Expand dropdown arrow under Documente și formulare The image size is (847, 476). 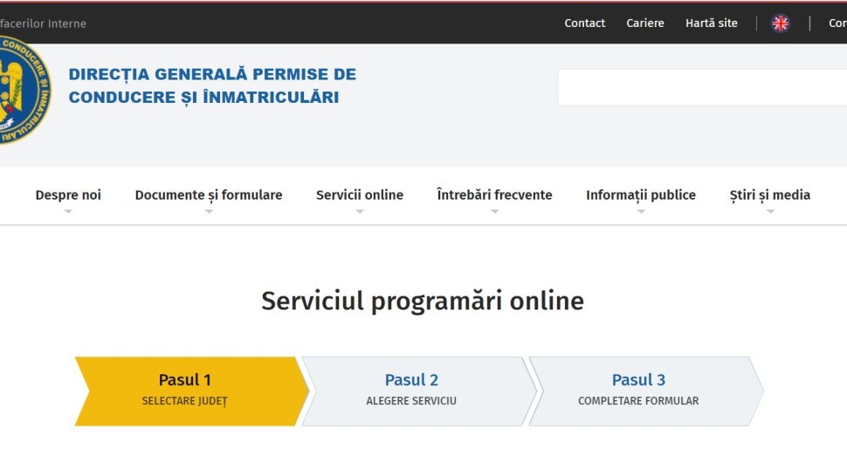click(x=209, y=211)
